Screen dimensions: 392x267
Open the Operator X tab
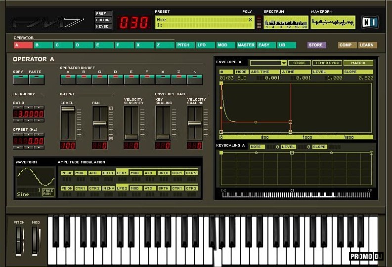tap(145, 45)
